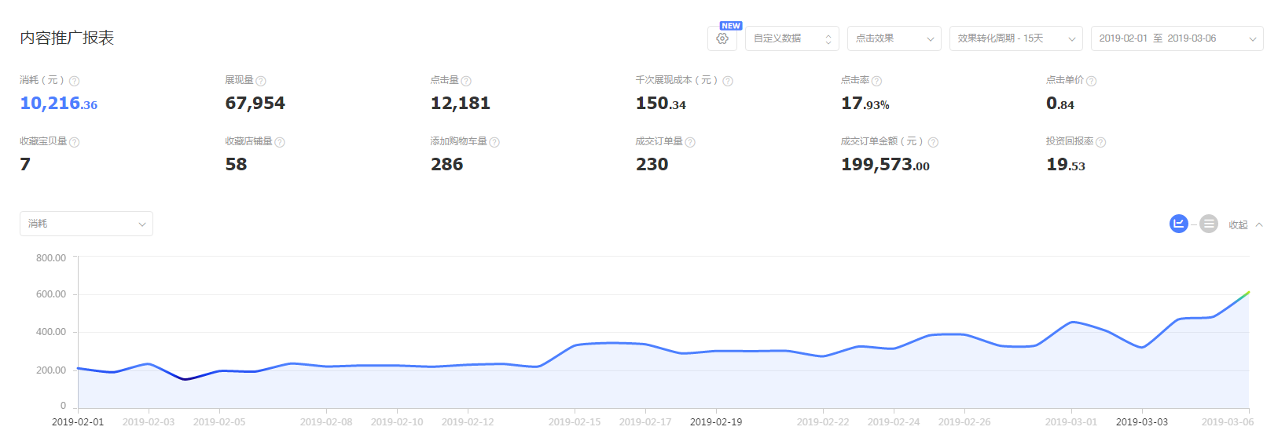Collapse the chart with 收起
Viewport: 1278px width, 434px height.
click(1245, 224)
